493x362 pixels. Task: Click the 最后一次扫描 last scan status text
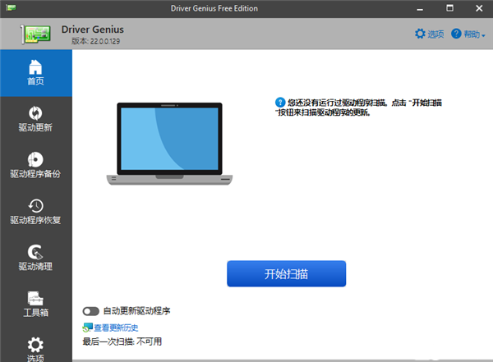point(123,341)
